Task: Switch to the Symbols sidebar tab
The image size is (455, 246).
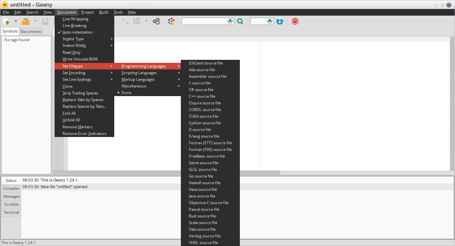Action: pyautogui.click(x=10, y=31)
